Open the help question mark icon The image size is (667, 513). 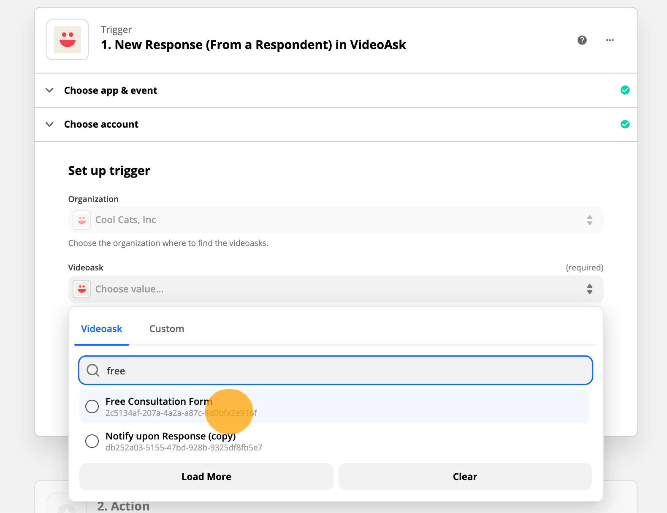(x=582, y=40)
